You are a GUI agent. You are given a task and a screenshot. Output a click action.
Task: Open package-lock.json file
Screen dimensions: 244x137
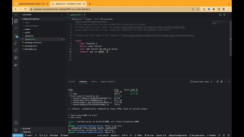(x=33, y=43)
